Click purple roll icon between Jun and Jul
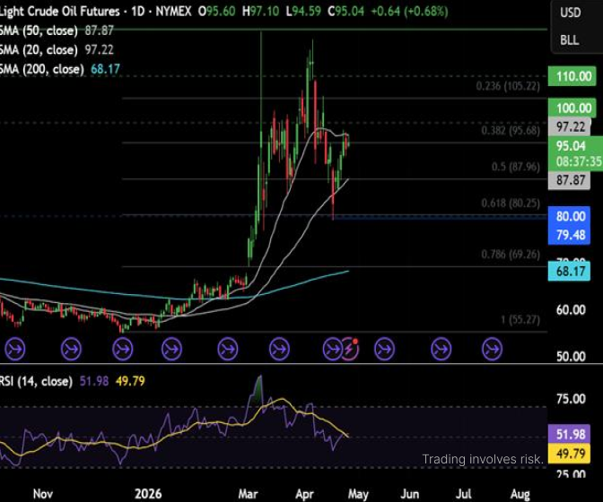The width and height of the screenshot is (603, 502). 441,349
